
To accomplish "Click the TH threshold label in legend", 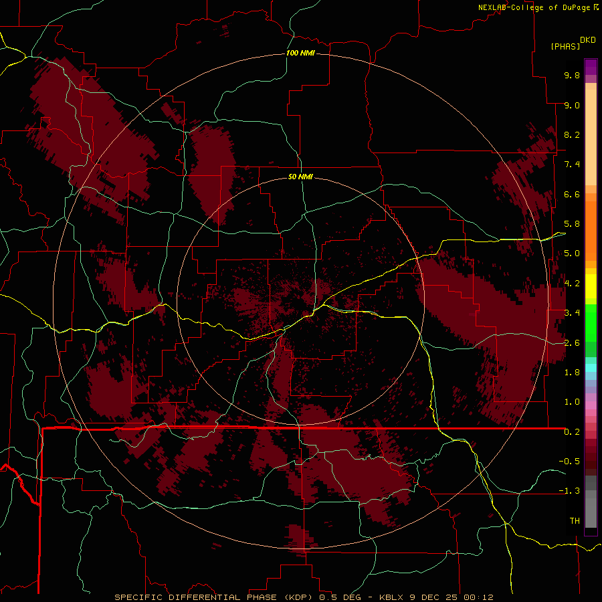I will 575,521.
